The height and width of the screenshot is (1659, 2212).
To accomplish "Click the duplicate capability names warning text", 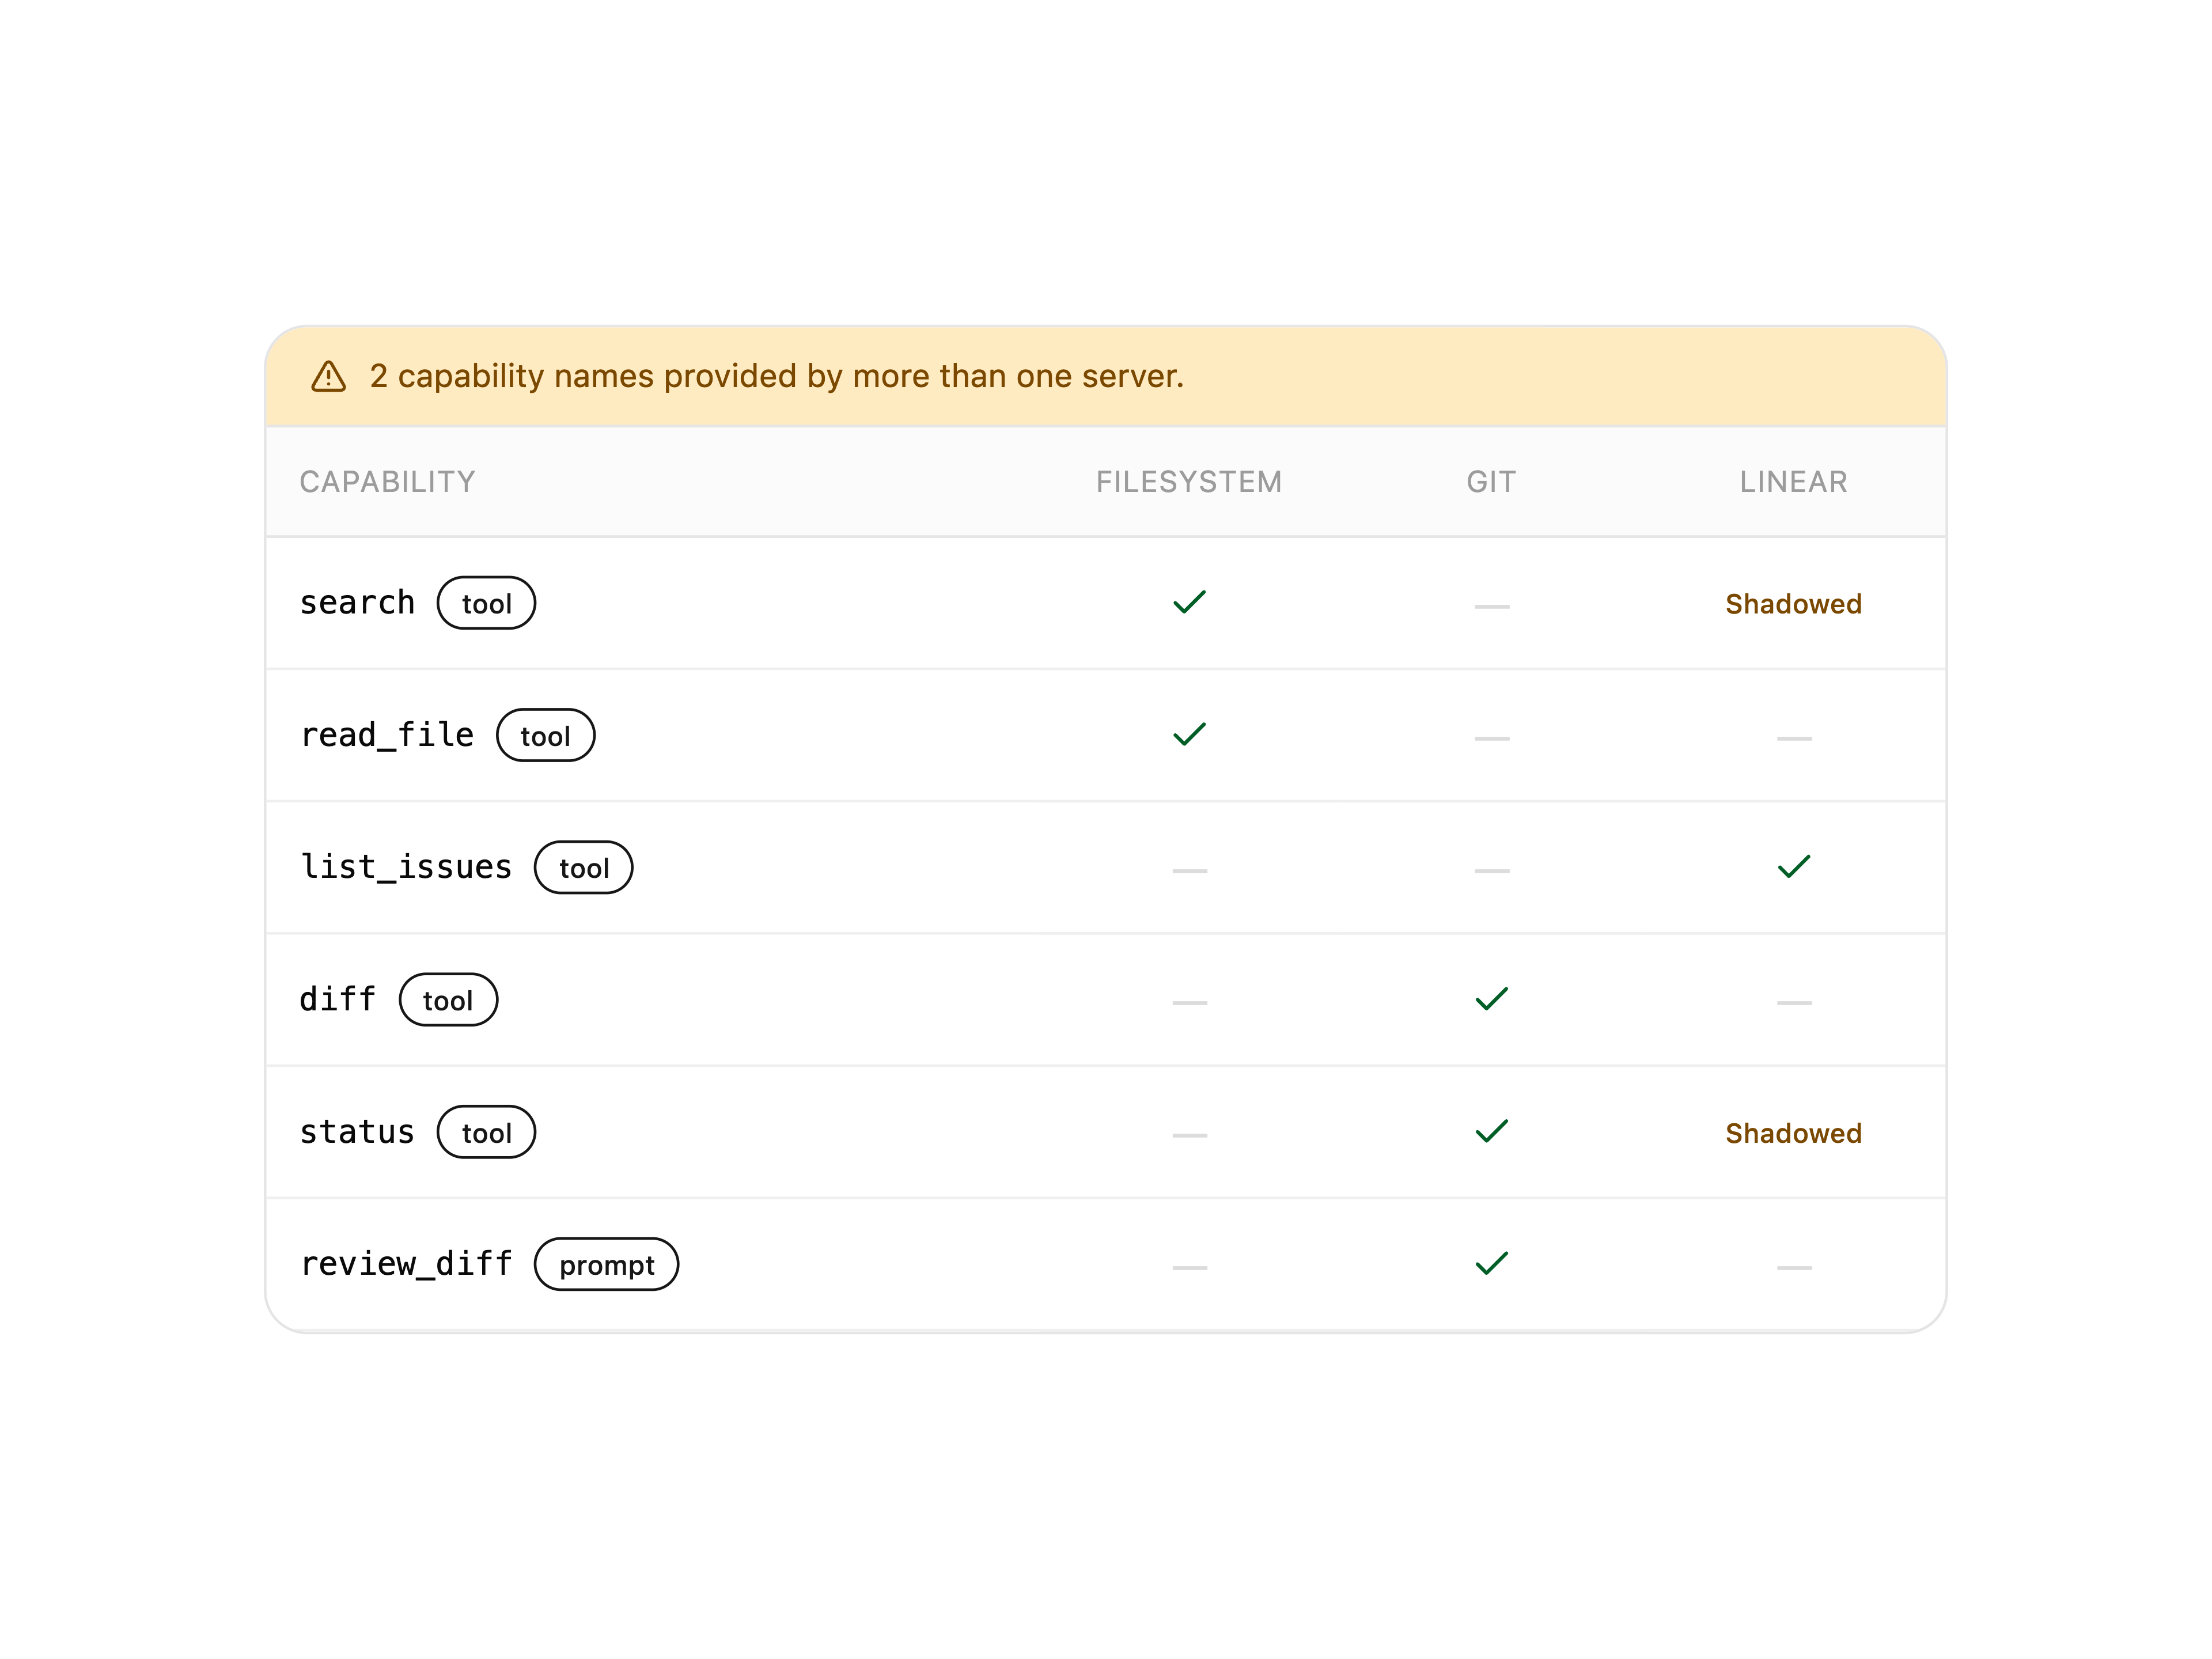I will pyautogui.click(x=777, y=376).
